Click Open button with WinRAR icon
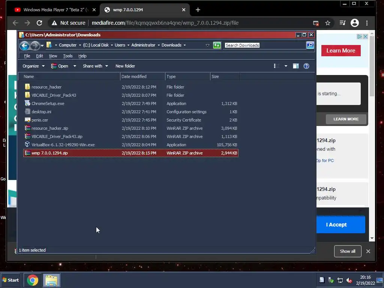The image size is (384, 288). tap(60, 66)
